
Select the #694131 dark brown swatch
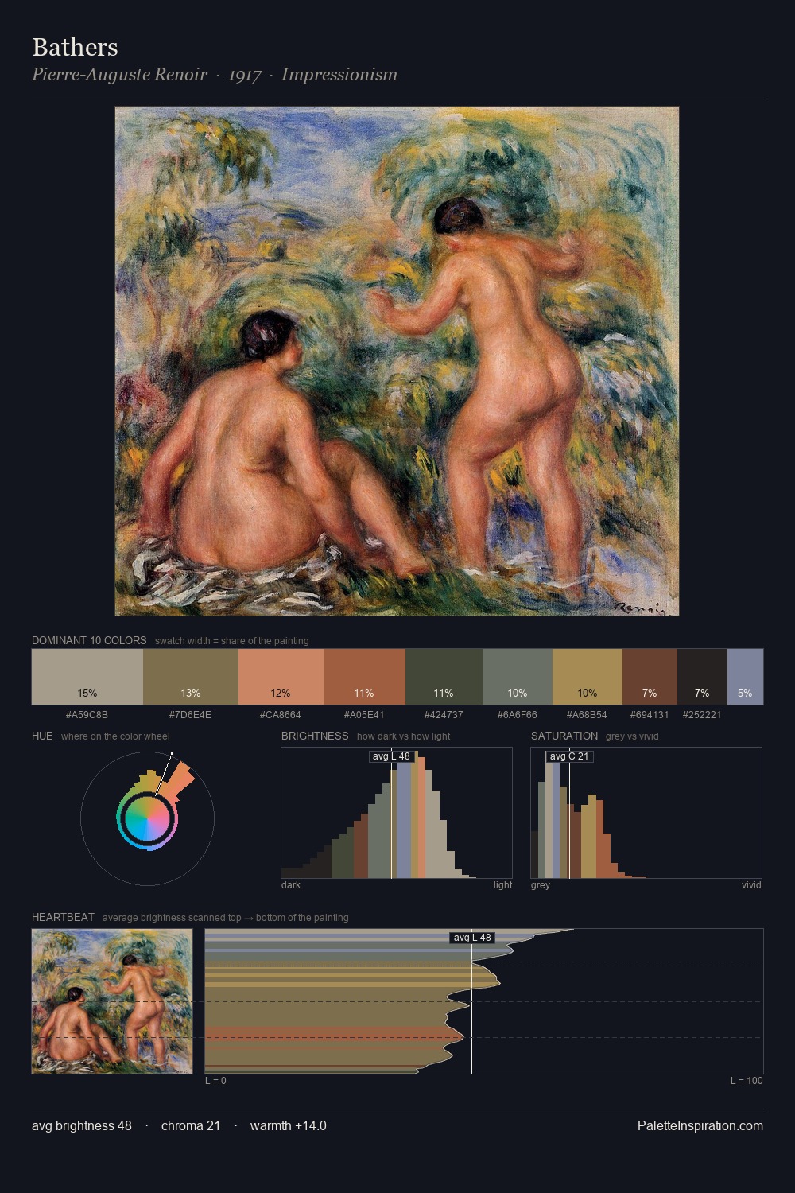coord(650,677)
